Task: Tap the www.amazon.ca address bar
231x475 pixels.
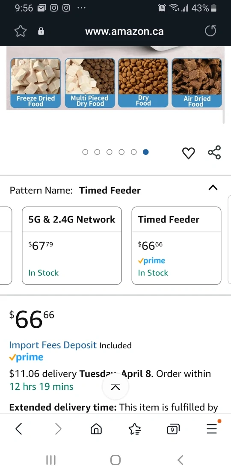Action: click(x=124, y=31)
